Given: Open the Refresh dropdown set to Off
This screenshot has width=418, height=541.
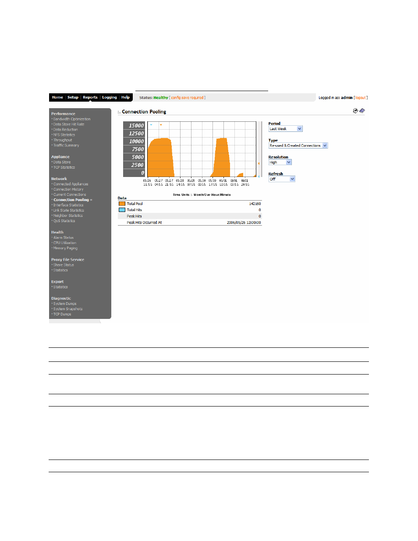Looking at the screenshot, I should [282, 179].
